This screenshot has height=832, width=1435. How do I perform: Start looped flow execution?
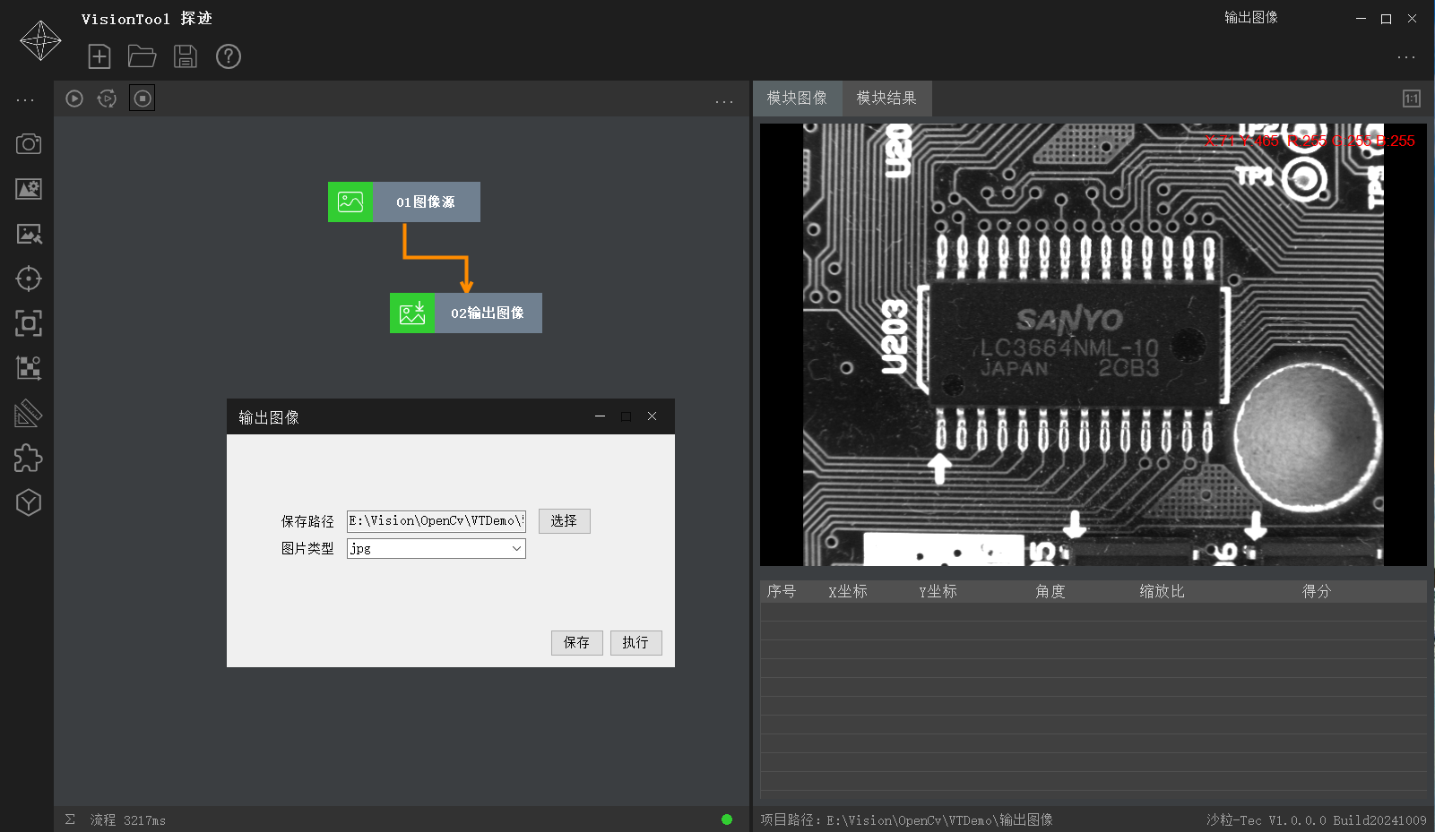[x=107, y=99]
